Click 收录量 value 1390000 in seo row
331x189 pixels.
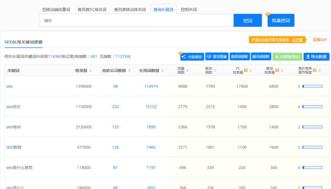coord(84,86)
